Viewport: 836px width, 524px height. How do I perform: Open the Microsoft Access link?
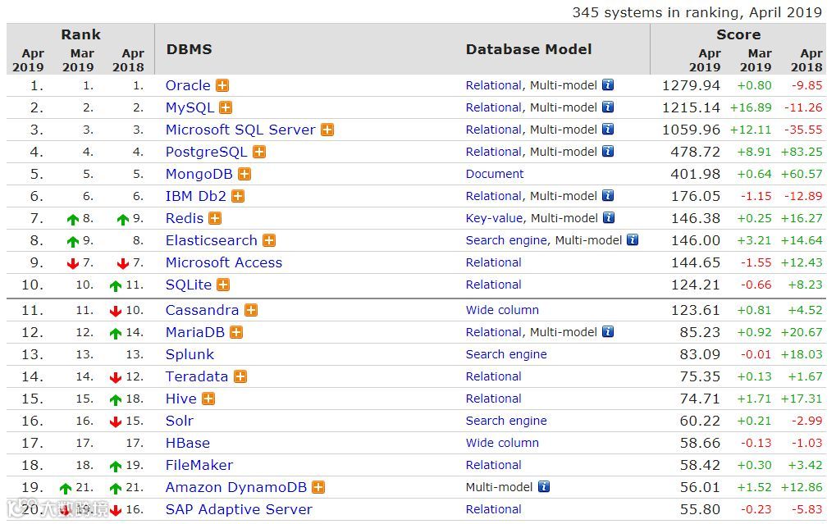pos(223,262)
